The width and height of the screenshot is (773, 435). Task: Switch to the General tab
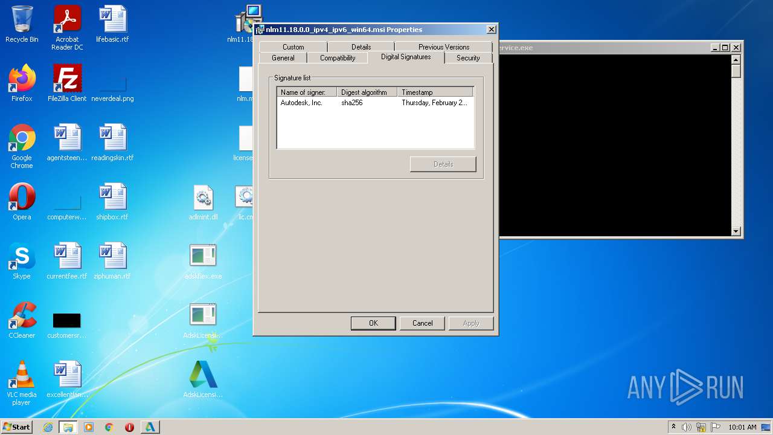(x=283, y=58)
